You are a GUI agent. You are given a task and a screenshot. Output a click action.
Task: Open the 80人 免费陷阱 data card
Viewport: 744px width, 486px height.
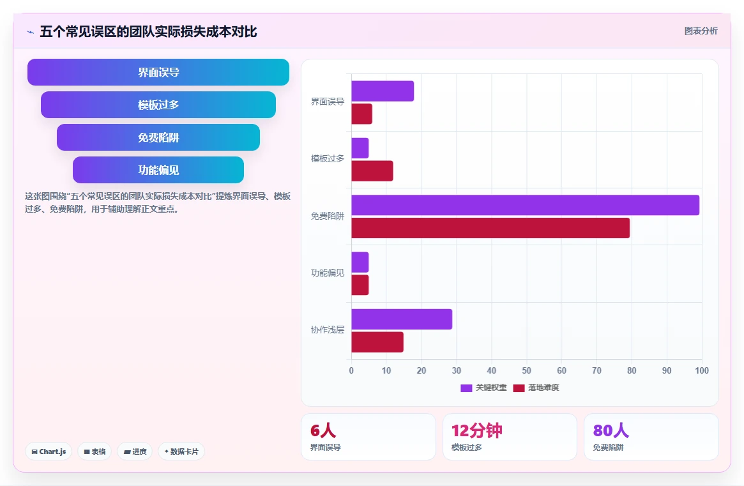click(651, 437)
